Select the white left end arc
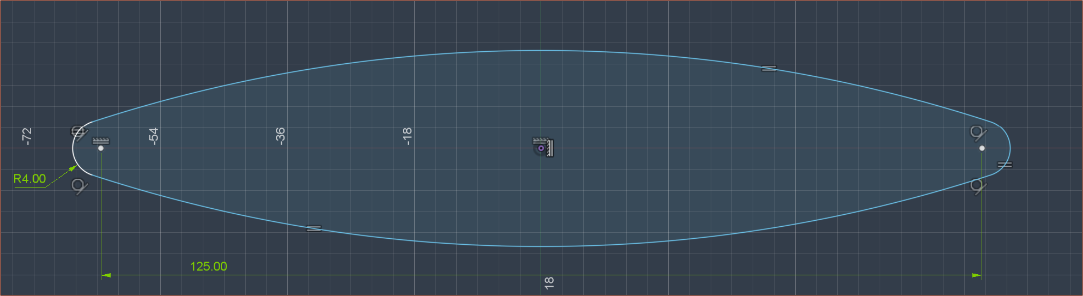The width and height of the screenshot is (1083, 296). [73, 148]
